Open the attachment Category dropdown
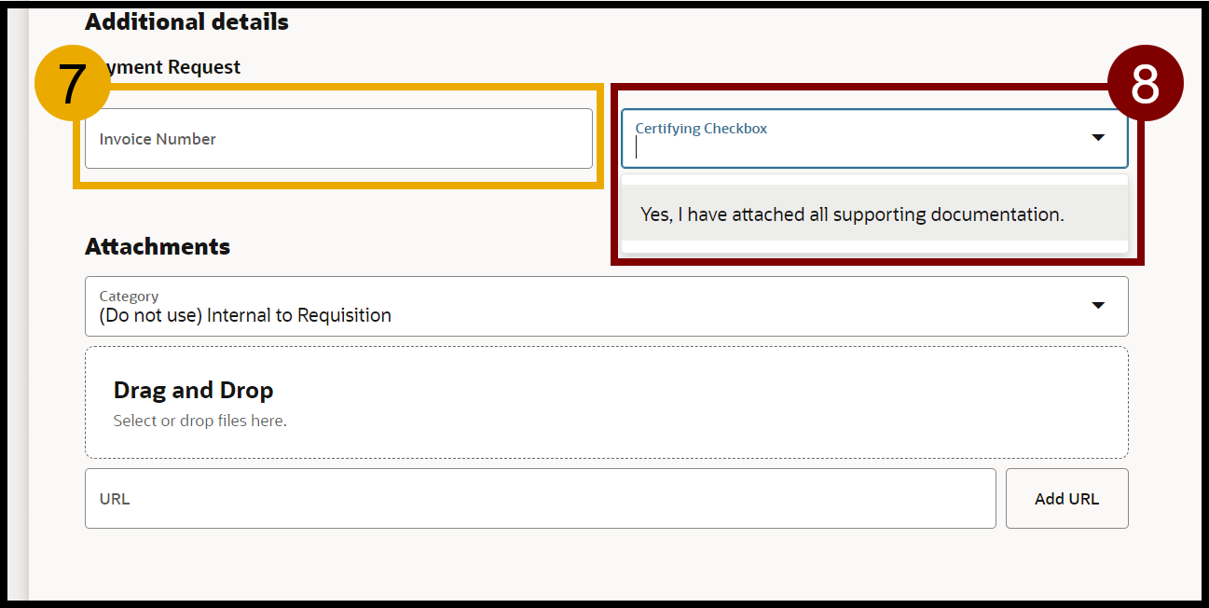 click(x=606, y=306)
